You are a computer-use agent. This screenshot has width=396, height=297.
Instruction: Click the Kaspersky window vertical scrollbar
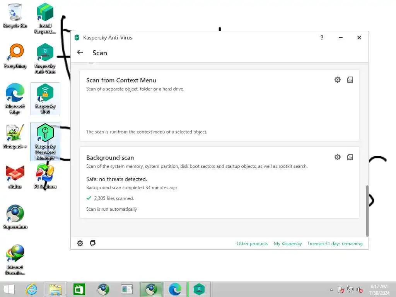click(x=367, y=211)
